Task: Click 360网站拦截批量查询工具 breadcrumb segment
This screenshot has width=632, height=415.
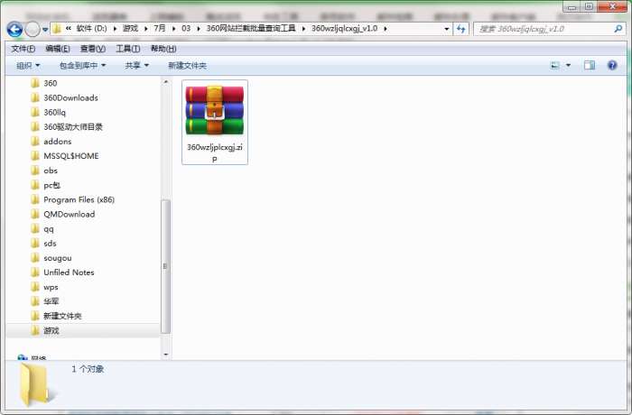Action: (251, 29)
